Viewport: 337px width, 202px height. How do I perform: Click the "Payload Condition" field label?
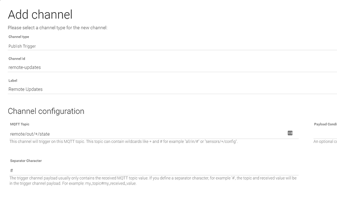pyautogui.click(x=325, y=124)
